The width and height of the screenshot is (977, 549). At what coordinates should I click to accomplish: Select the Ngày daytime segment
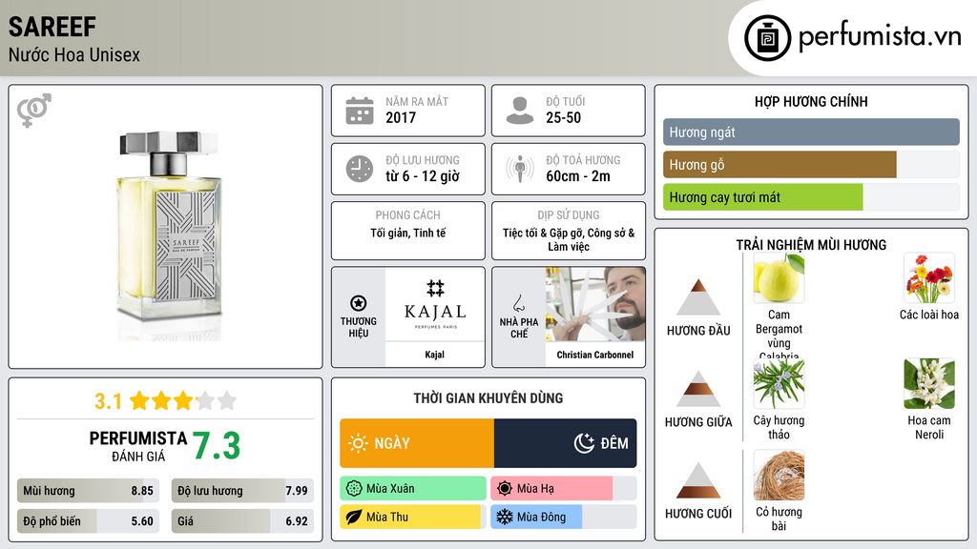pos(417,443)
